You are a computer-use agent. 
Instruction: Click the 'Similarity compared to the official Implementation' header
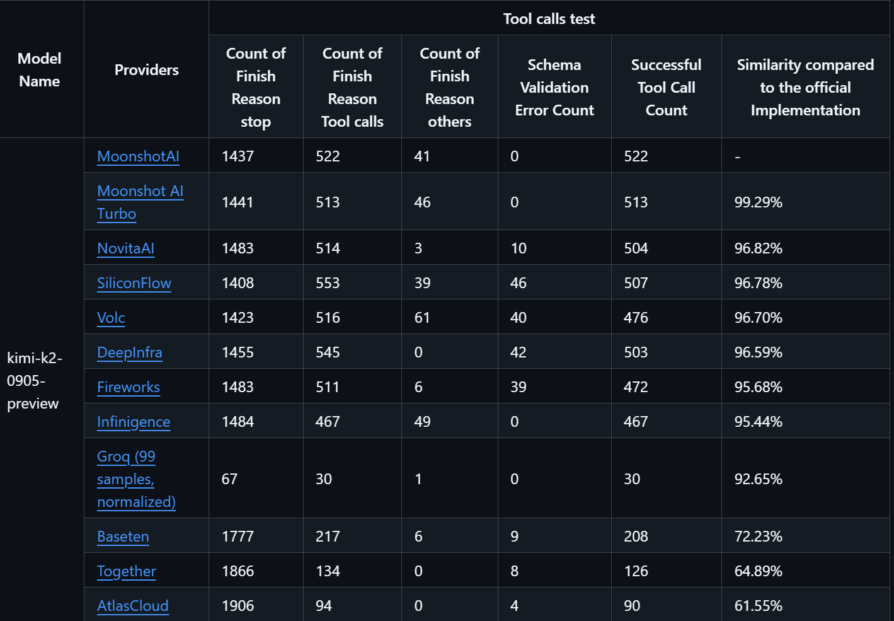[x=805, y=88]
